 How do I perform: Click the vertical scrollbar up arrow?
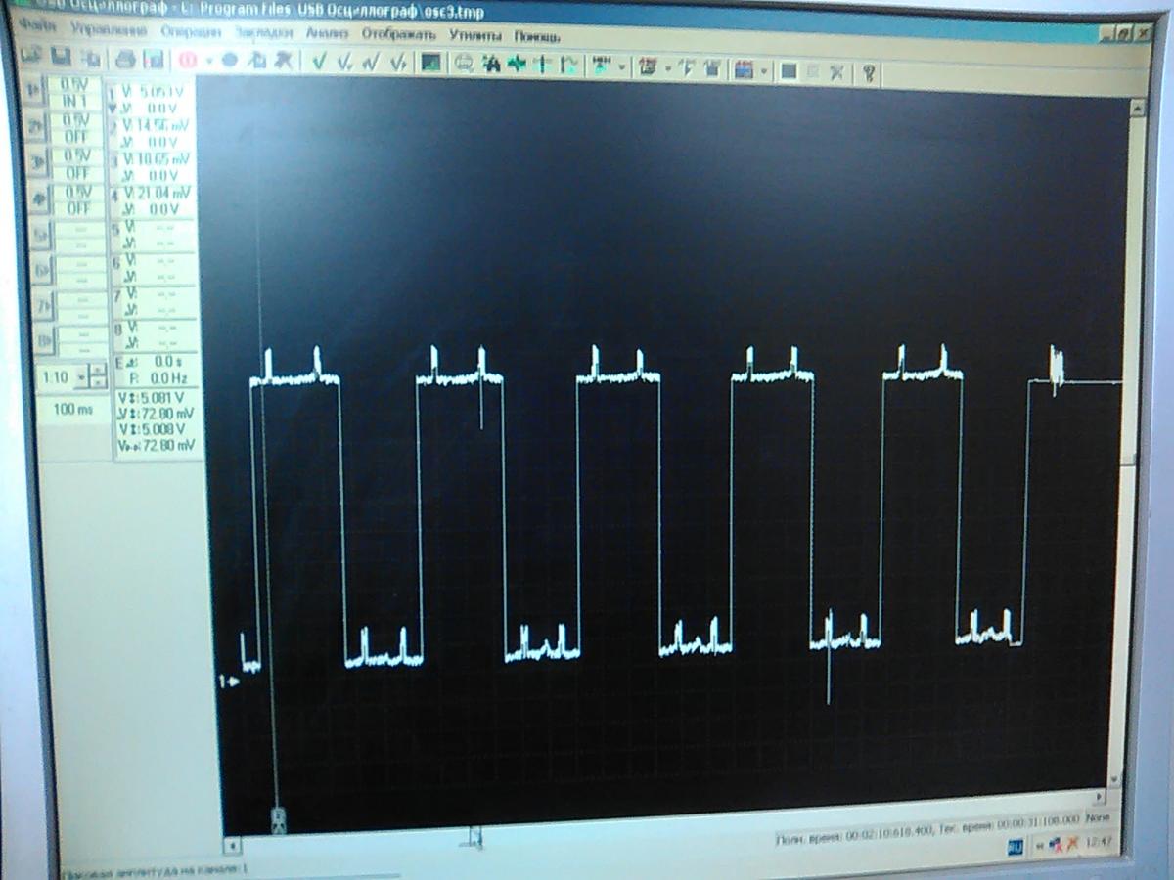tap(1138, 107)
